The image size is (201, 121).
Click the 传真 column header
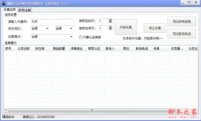[161, 48]
